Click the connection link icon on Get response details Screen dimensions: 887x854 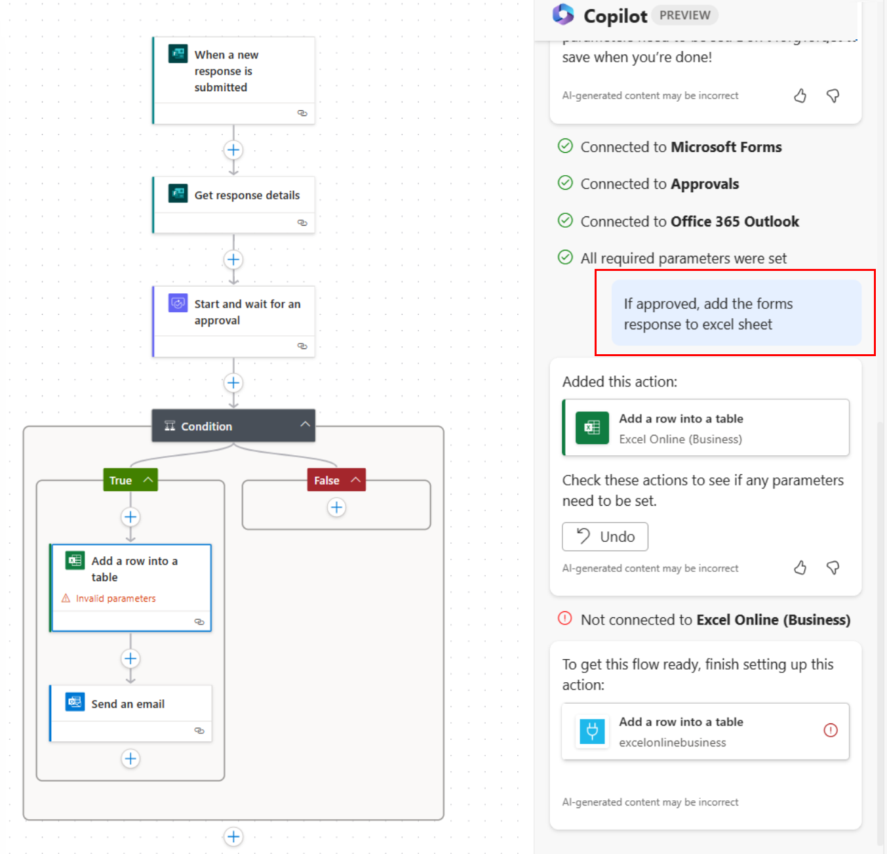pos(302,222)
